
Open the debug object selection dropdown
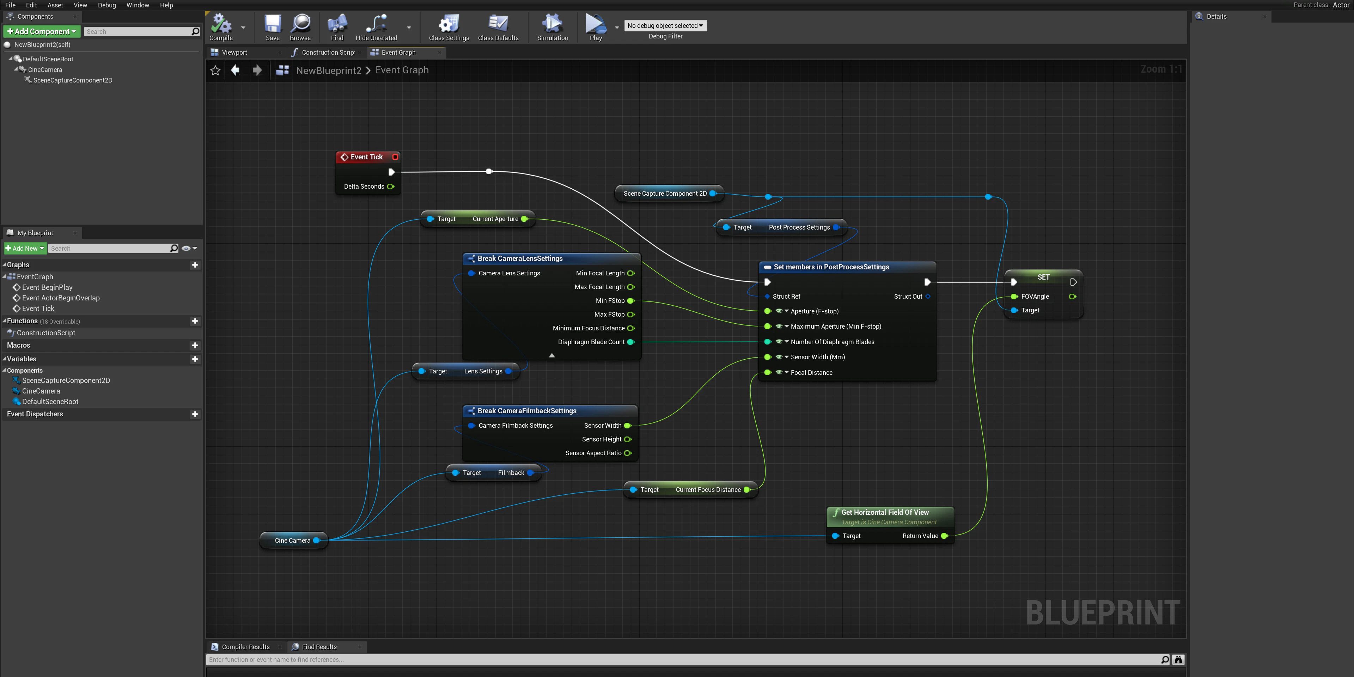pos(665,25)
